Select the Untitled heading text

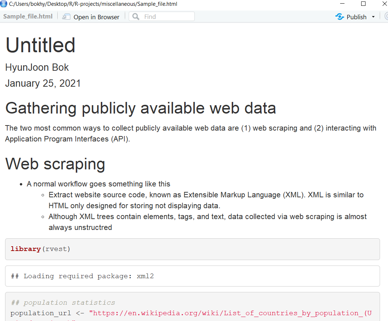[x=40, y=45]
